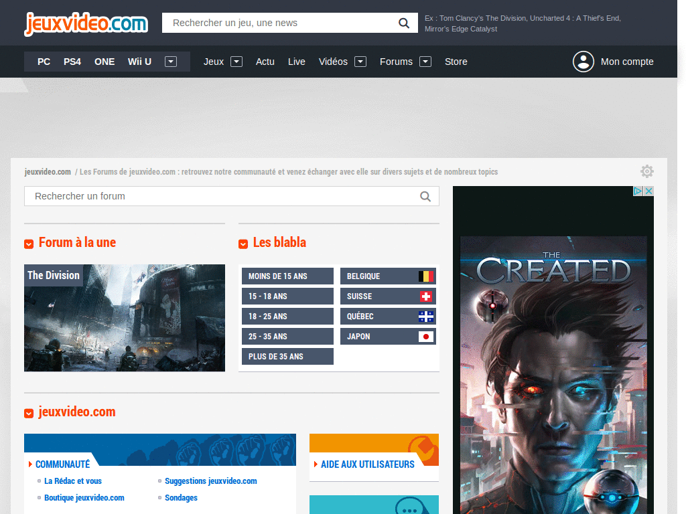
Task: Click the magnifier icon in top search bar
Action: (404, 23)
